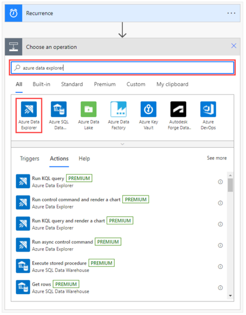The image size is (246, 315).
Task: Open the Help tab
Action: click(x=84, y=159)
